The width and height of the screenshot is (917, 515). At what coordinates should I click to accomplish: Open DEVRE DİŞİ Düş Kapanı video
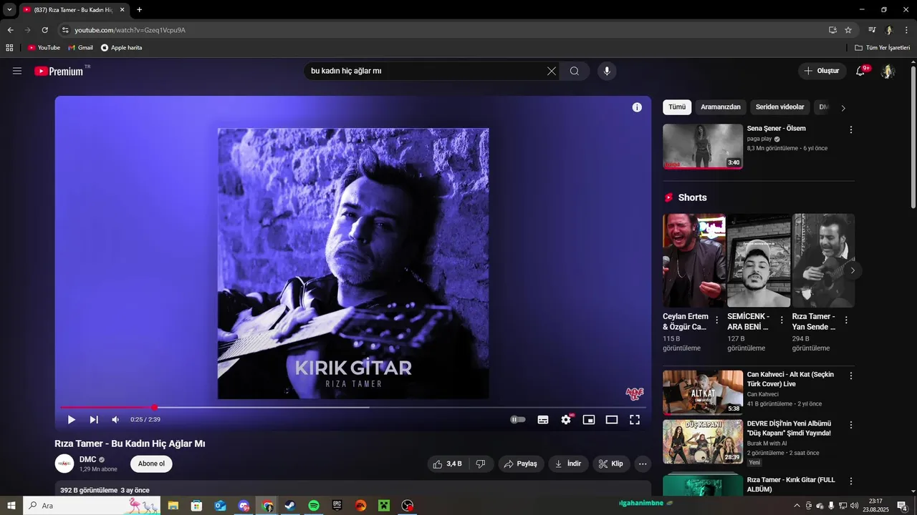coord(703,441)
